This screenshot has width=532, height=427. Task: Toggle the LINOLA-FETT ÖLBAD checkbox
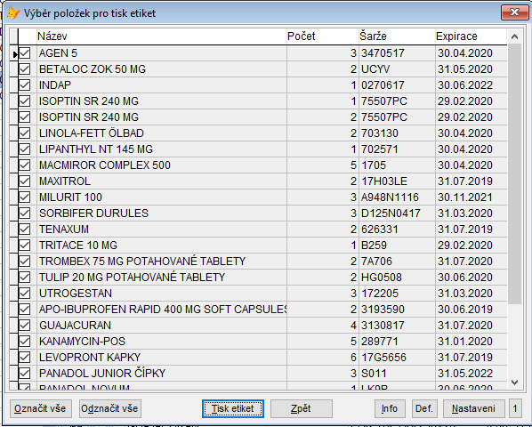point(24,133)
